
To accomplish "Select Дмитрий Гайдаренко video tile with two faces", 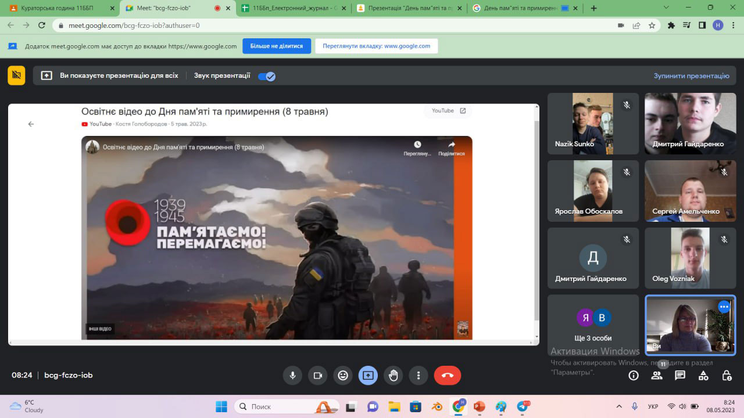I will point(691,124).
